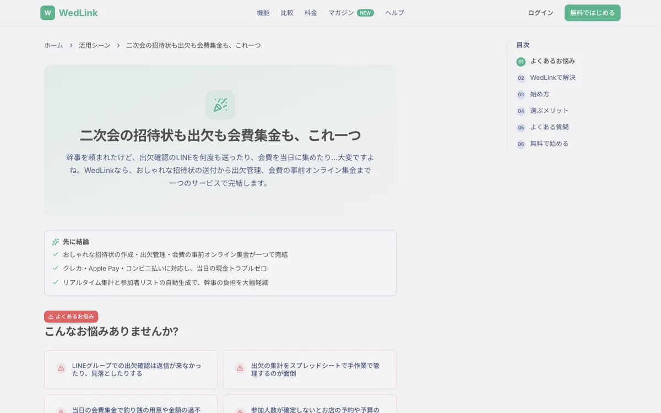The image size is (661, 413).
Task: Click the 01 number badge in 目次
Action: (521, 62)
